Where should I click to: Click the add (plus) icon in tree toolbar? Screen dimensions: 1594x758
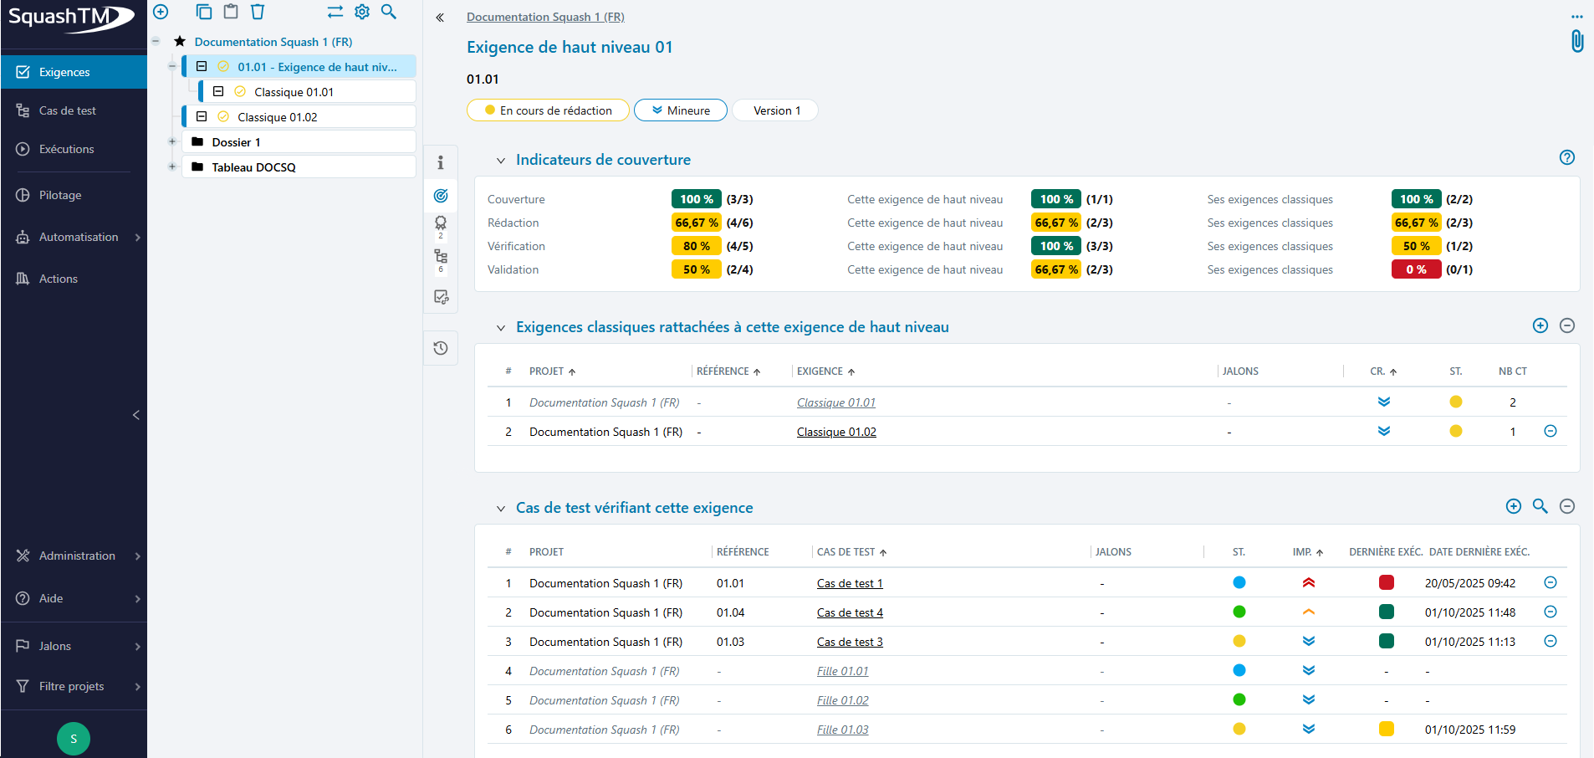coord(161,12)
